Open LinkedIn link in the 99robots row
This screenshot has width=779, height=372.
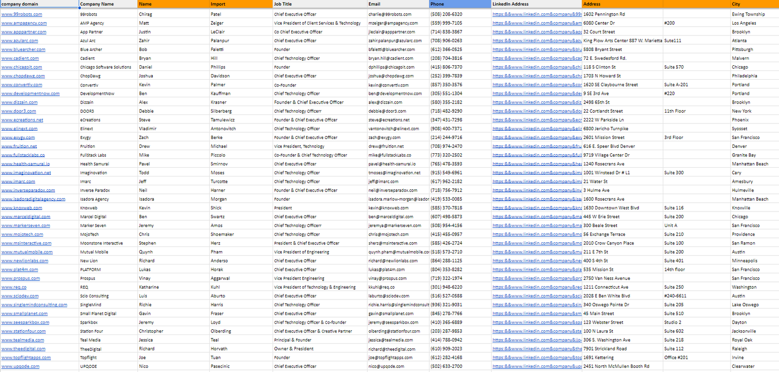tap(537, 14)
